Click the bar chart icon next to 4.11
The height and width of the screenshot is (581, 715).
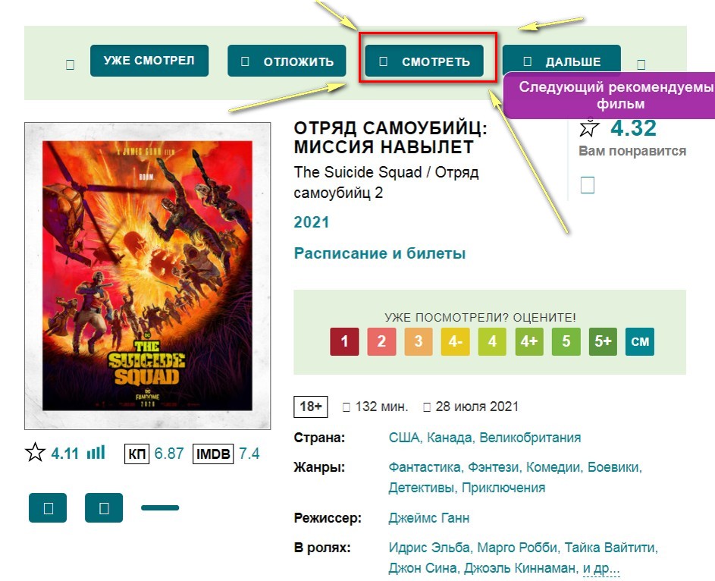96,453
